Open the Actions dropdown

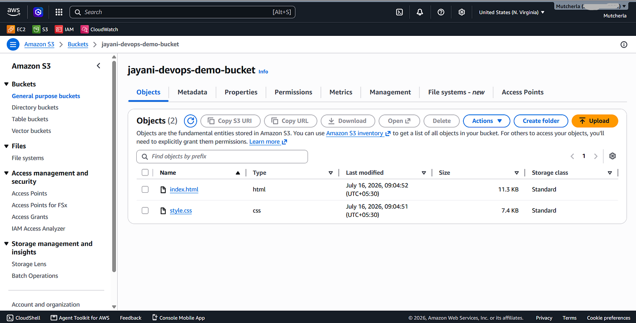pos(487,121)
